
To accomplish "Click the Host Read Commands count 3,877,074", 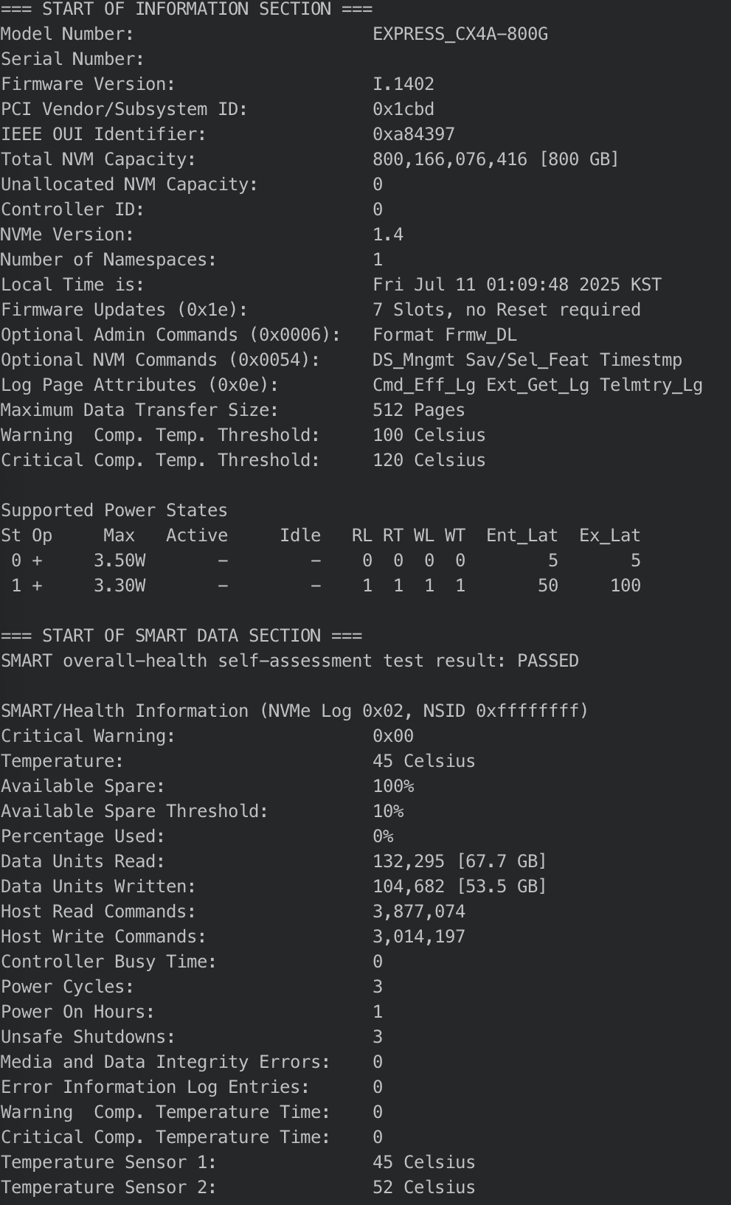I will (x=419, y=911).
